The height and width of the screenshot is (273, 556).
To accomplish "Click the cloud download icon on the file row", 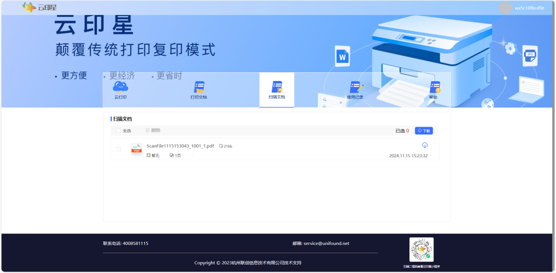I will (x=424, y=145).
